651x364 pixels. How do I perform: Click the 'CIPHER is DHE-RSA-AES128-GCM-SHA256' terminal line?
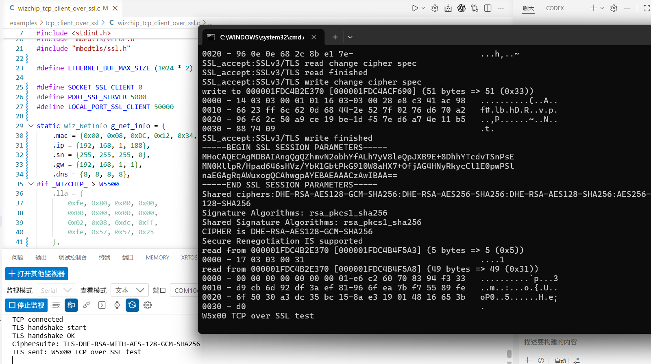coord(287,231)
